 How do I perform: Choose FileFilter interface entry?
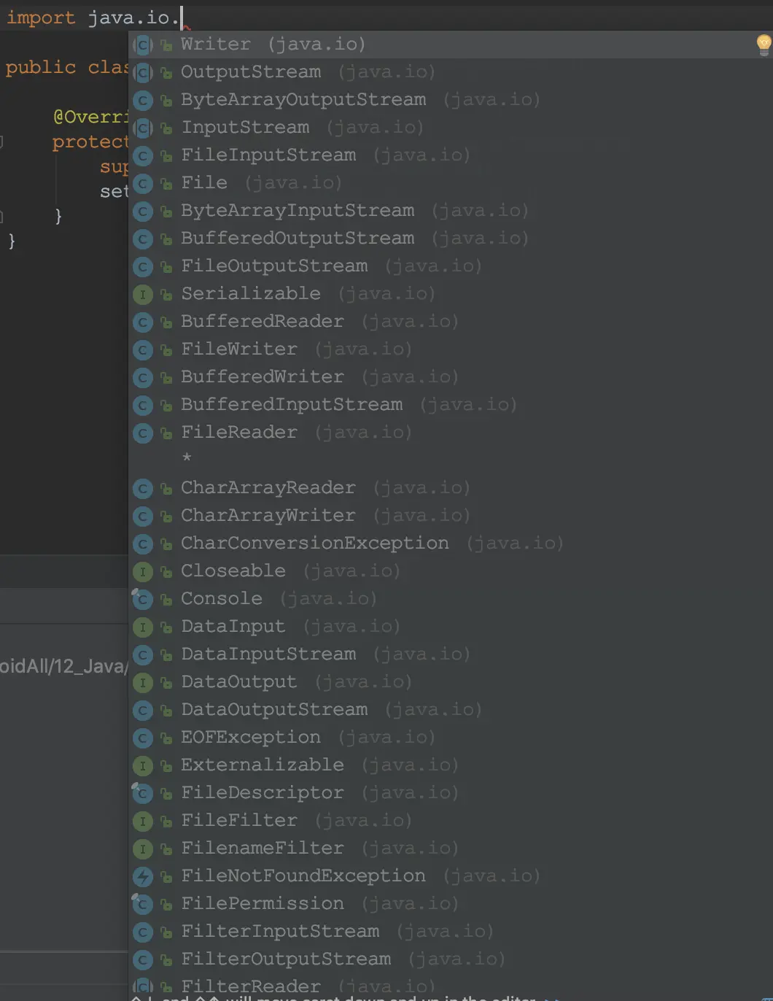451,821
